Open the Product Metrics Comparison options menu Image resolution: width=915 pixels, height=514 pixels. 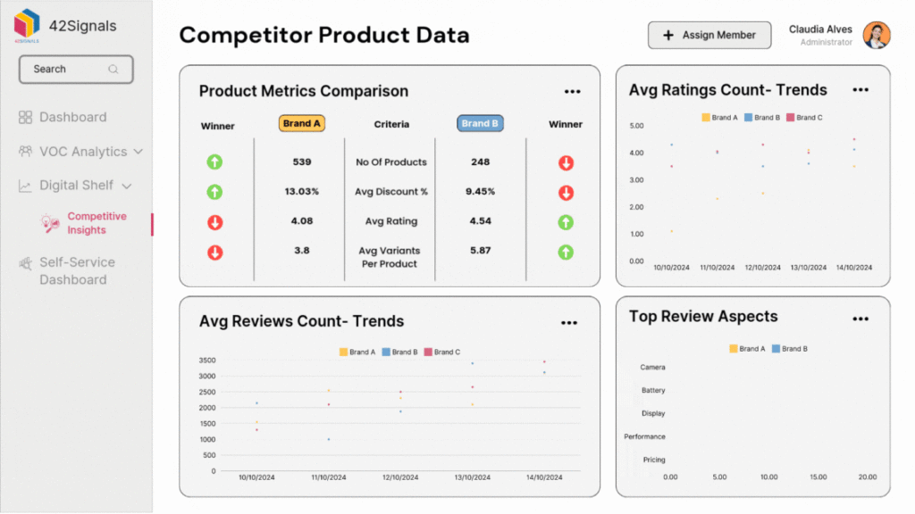point(572,91)
